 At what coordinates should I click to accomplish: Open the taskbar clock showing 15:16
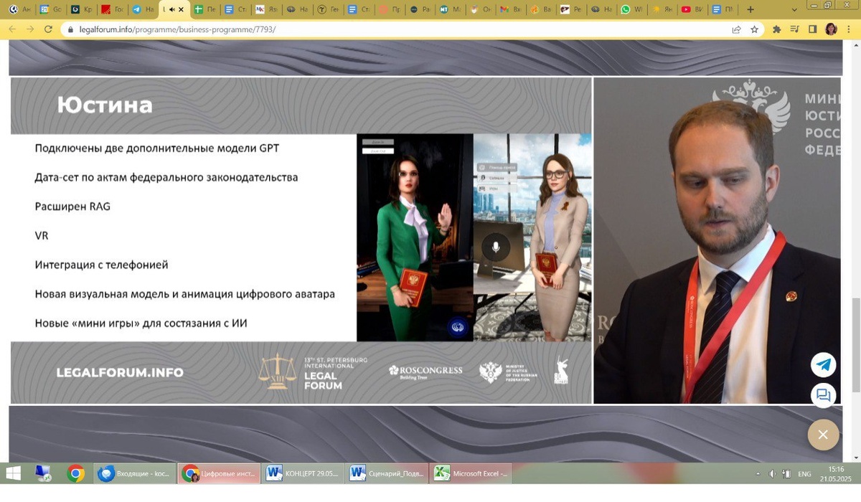pos(836,473)
